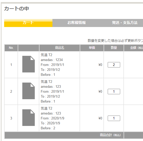Click 数量 column header
143x141 pixels.
coord(114,48)
